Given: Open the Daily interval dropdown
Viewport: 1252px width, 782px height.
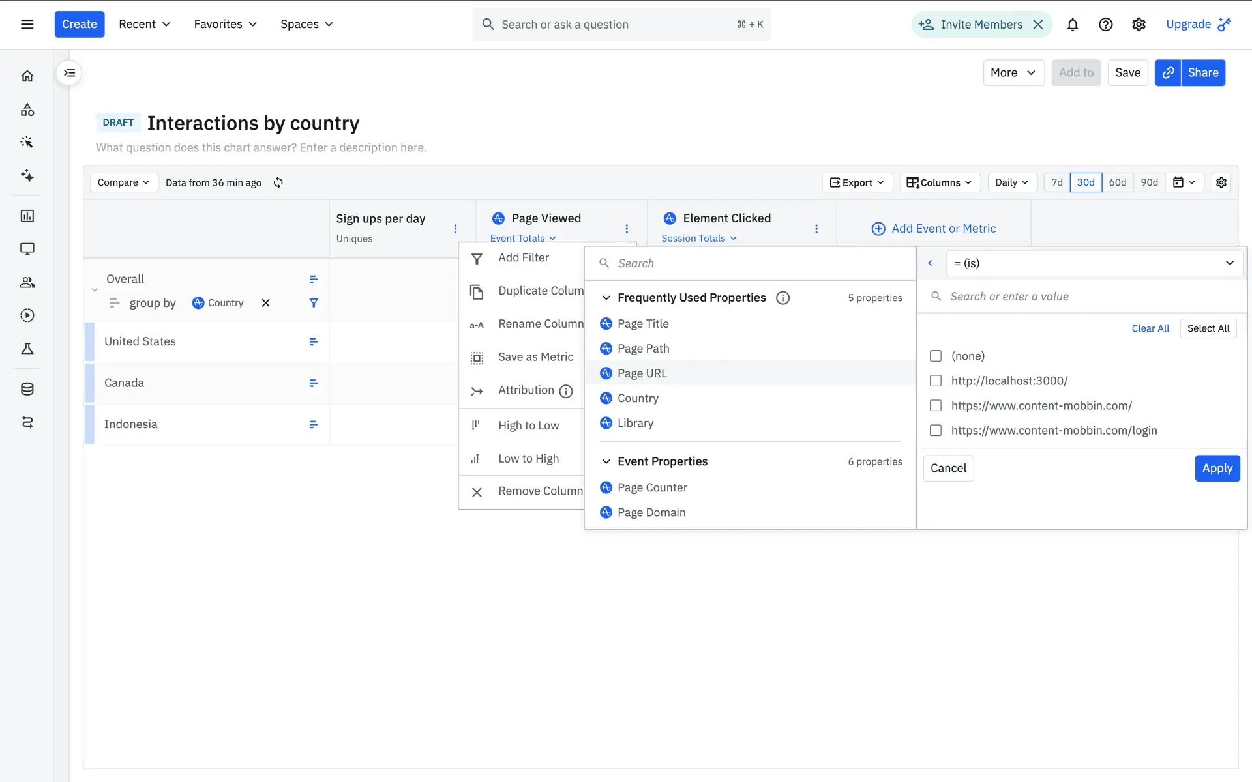Looking at the screenshot, I should point(1011,182).
